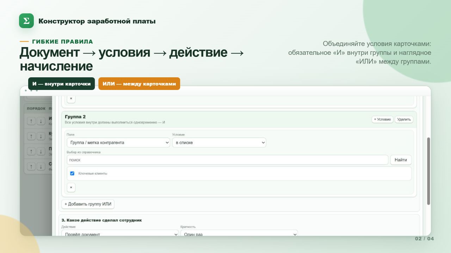The height and width of the screenshot is (253, 451).
Task: Click the 'Ключевые клиенты' option label
Action: [93, 174]
